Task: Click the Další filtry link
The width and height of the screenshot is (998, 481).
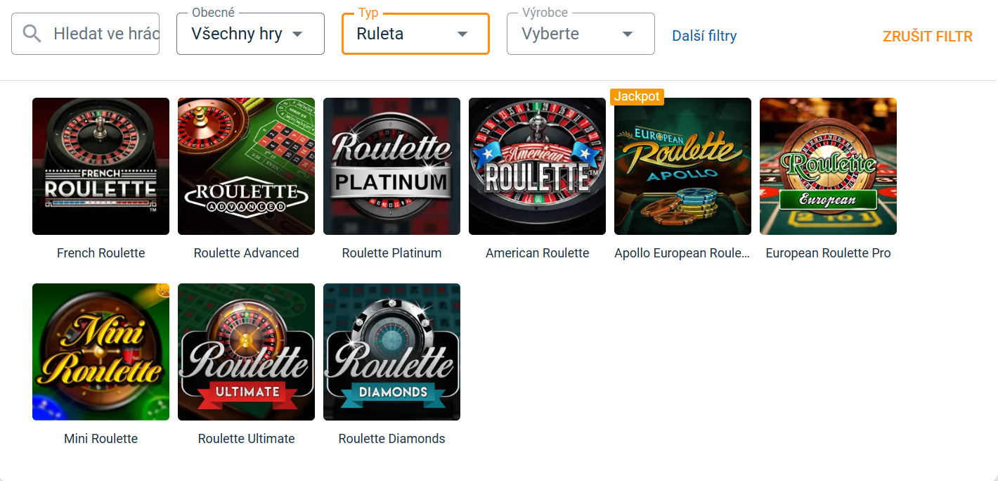Action: click(x=704, y=36)
